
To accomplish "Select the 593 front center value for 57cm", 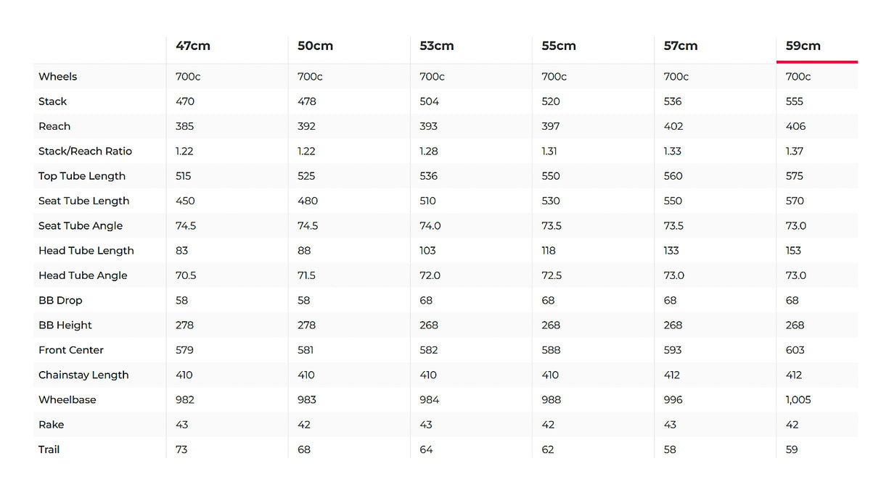I will tap(673, 350).
